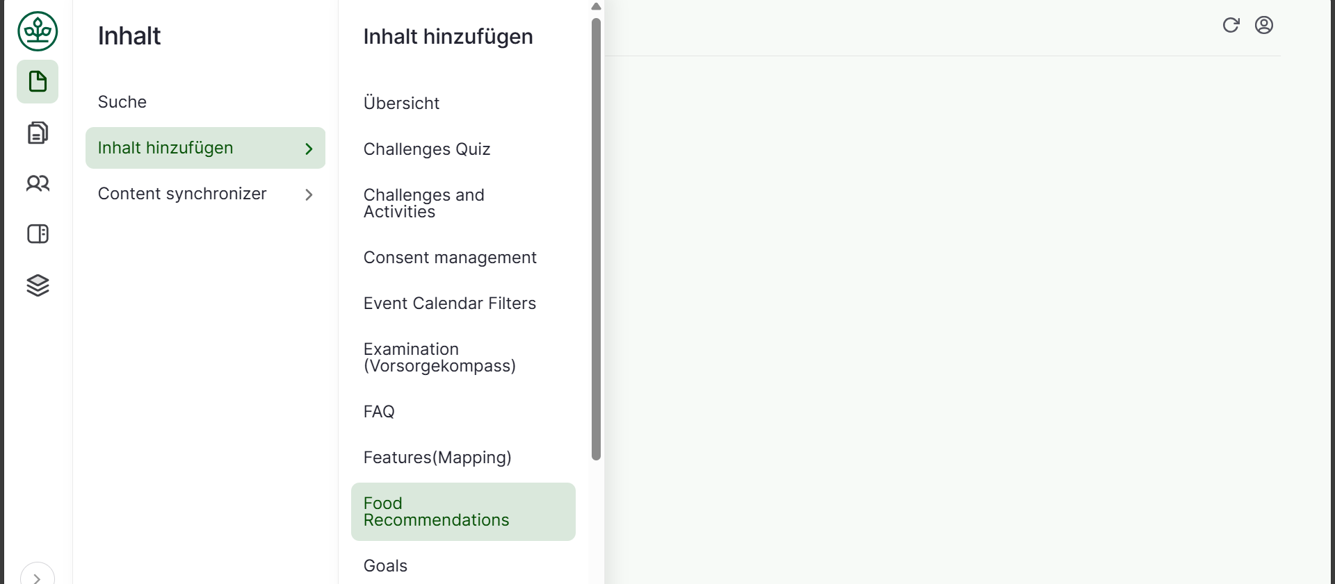Select Challenges and Activities entry
This screenshot has height=584, width=1335.
423,203
